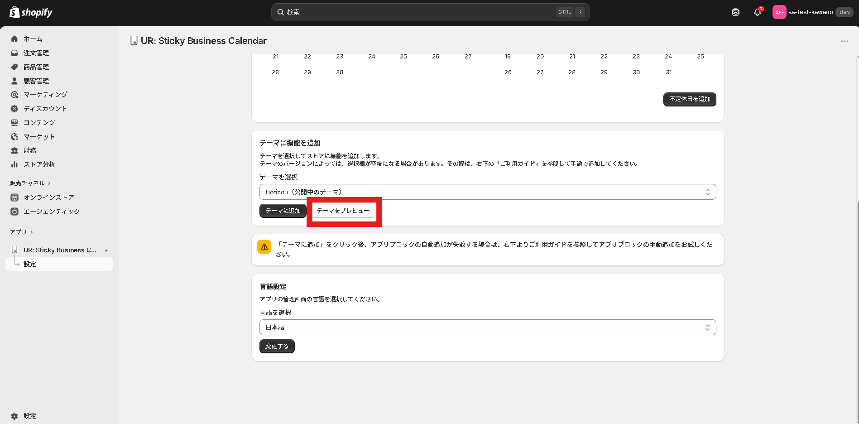Click the Shopify logo
Screen dimensions: 859x424
point(31,12)
